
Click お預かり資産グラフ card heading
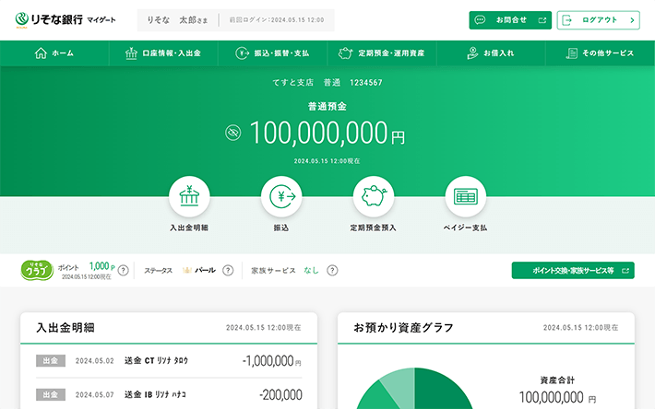pyautogui.click(x=403, y=328)
